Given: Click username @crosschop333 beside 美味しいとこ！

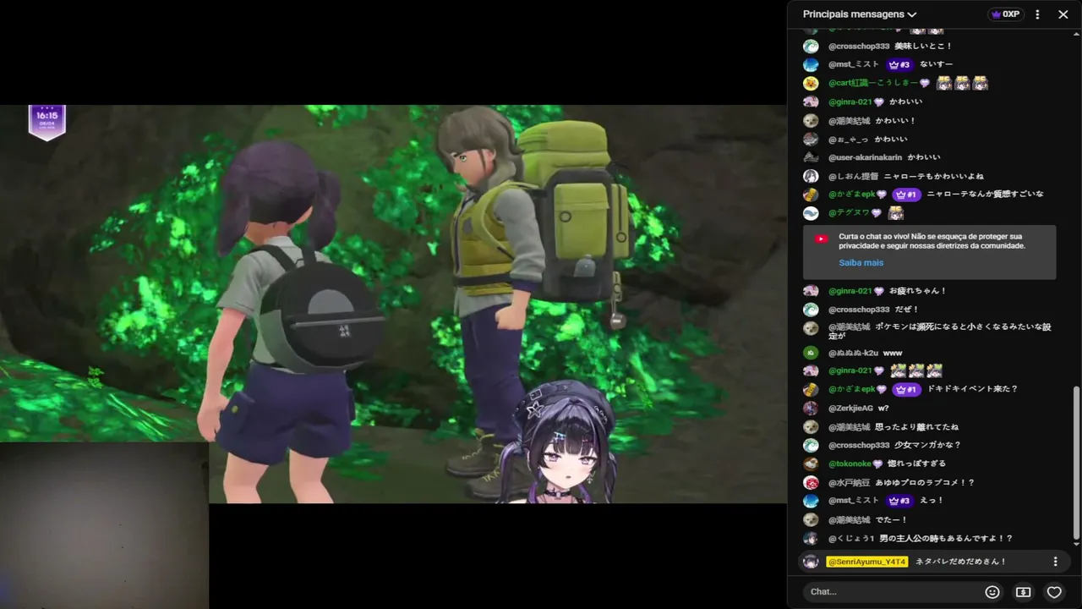Looking at the screenshot, I should [859, 47].
